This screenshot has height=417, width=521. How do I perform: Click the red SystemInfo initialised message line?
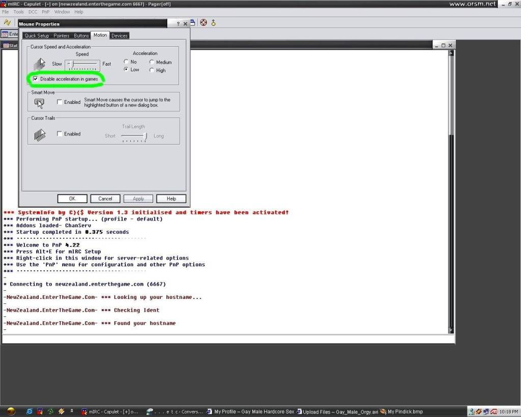(146, 212)
